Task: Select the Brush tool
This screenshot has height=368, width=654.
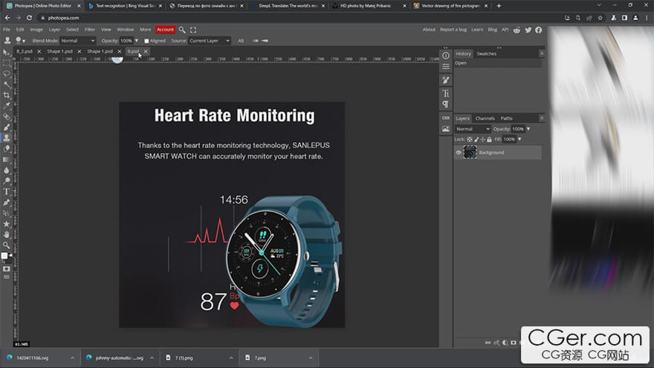Action: click(x=6, y=127)
